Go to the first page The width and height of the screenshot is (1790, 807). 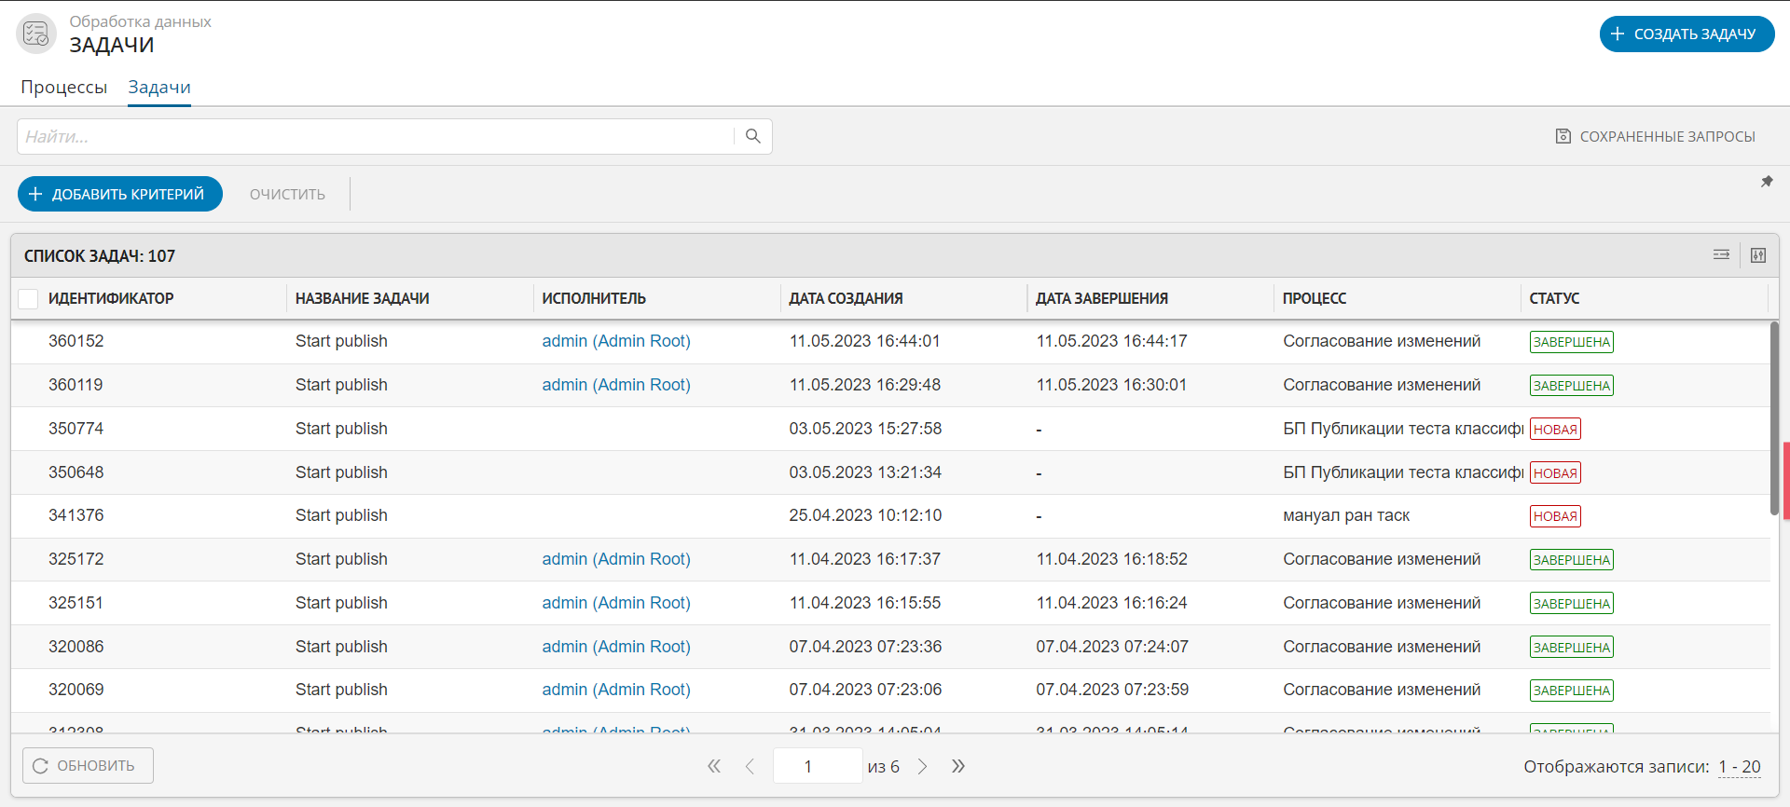[x=714, y=766]
